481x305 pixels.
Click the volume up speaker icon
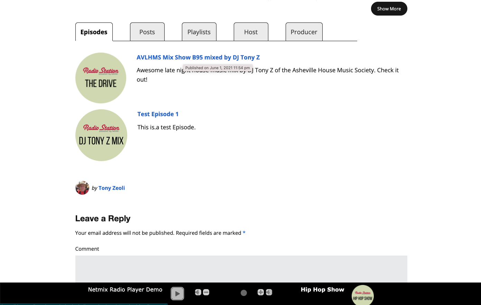pos(269,292)
